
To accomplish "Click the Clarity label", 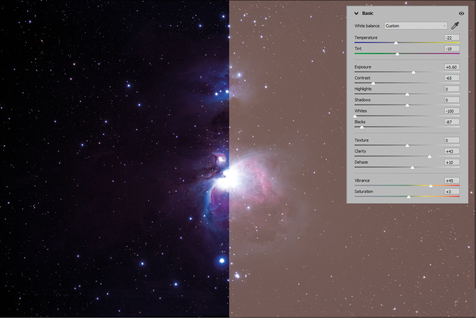I will point(360,151).
